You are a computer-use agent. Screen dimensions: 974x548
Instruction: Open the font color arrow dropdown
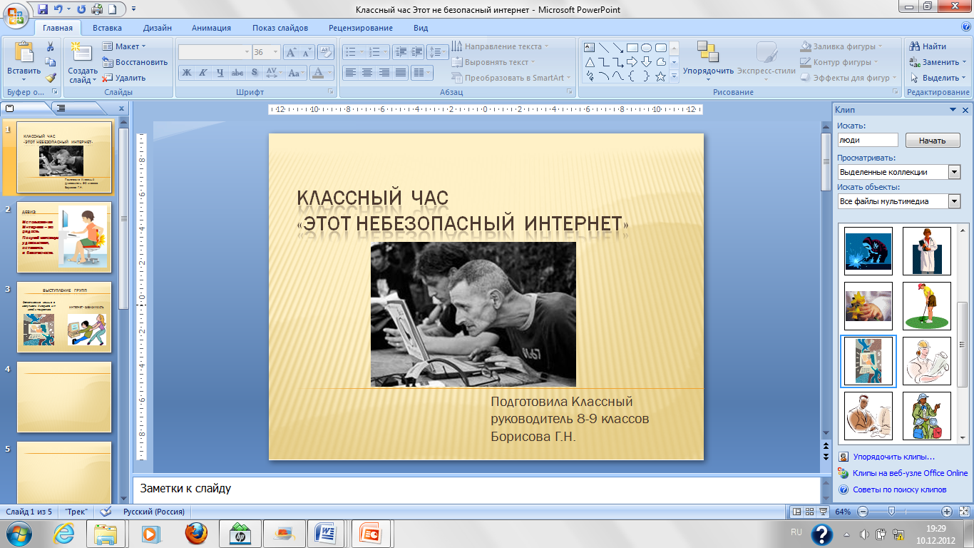point(330,72)
